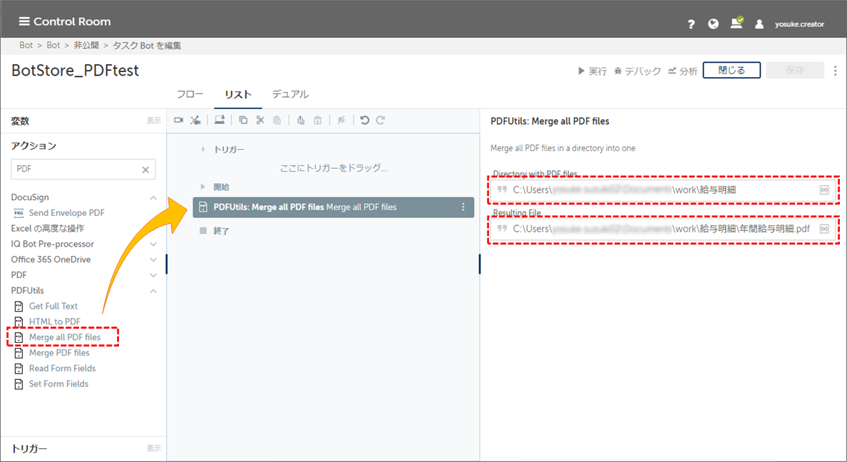Viewport: 847px width, 462px height.
Task: Select Send Envelope PDF under DocuSign
Action: (67, 213)
